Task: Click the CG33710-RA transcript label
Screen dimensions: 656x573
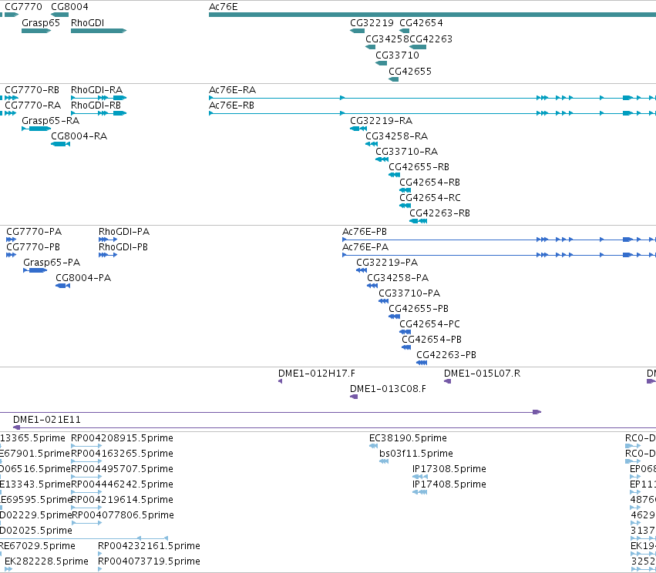Action: [407, 152]
